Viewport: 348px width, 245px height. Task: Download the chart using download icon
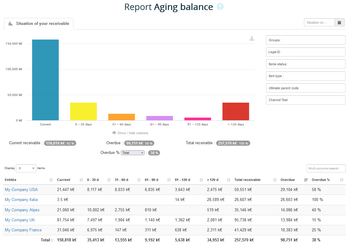pos(252,38)
